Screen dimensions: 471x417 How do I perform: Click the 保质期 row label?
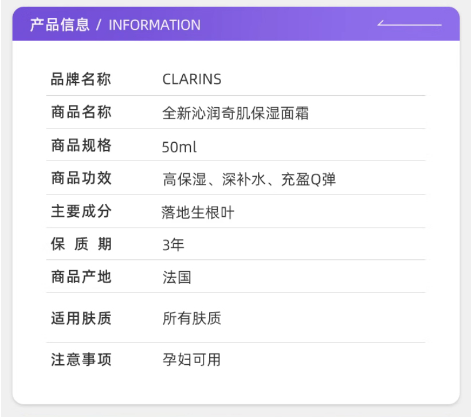coord(81,244)
